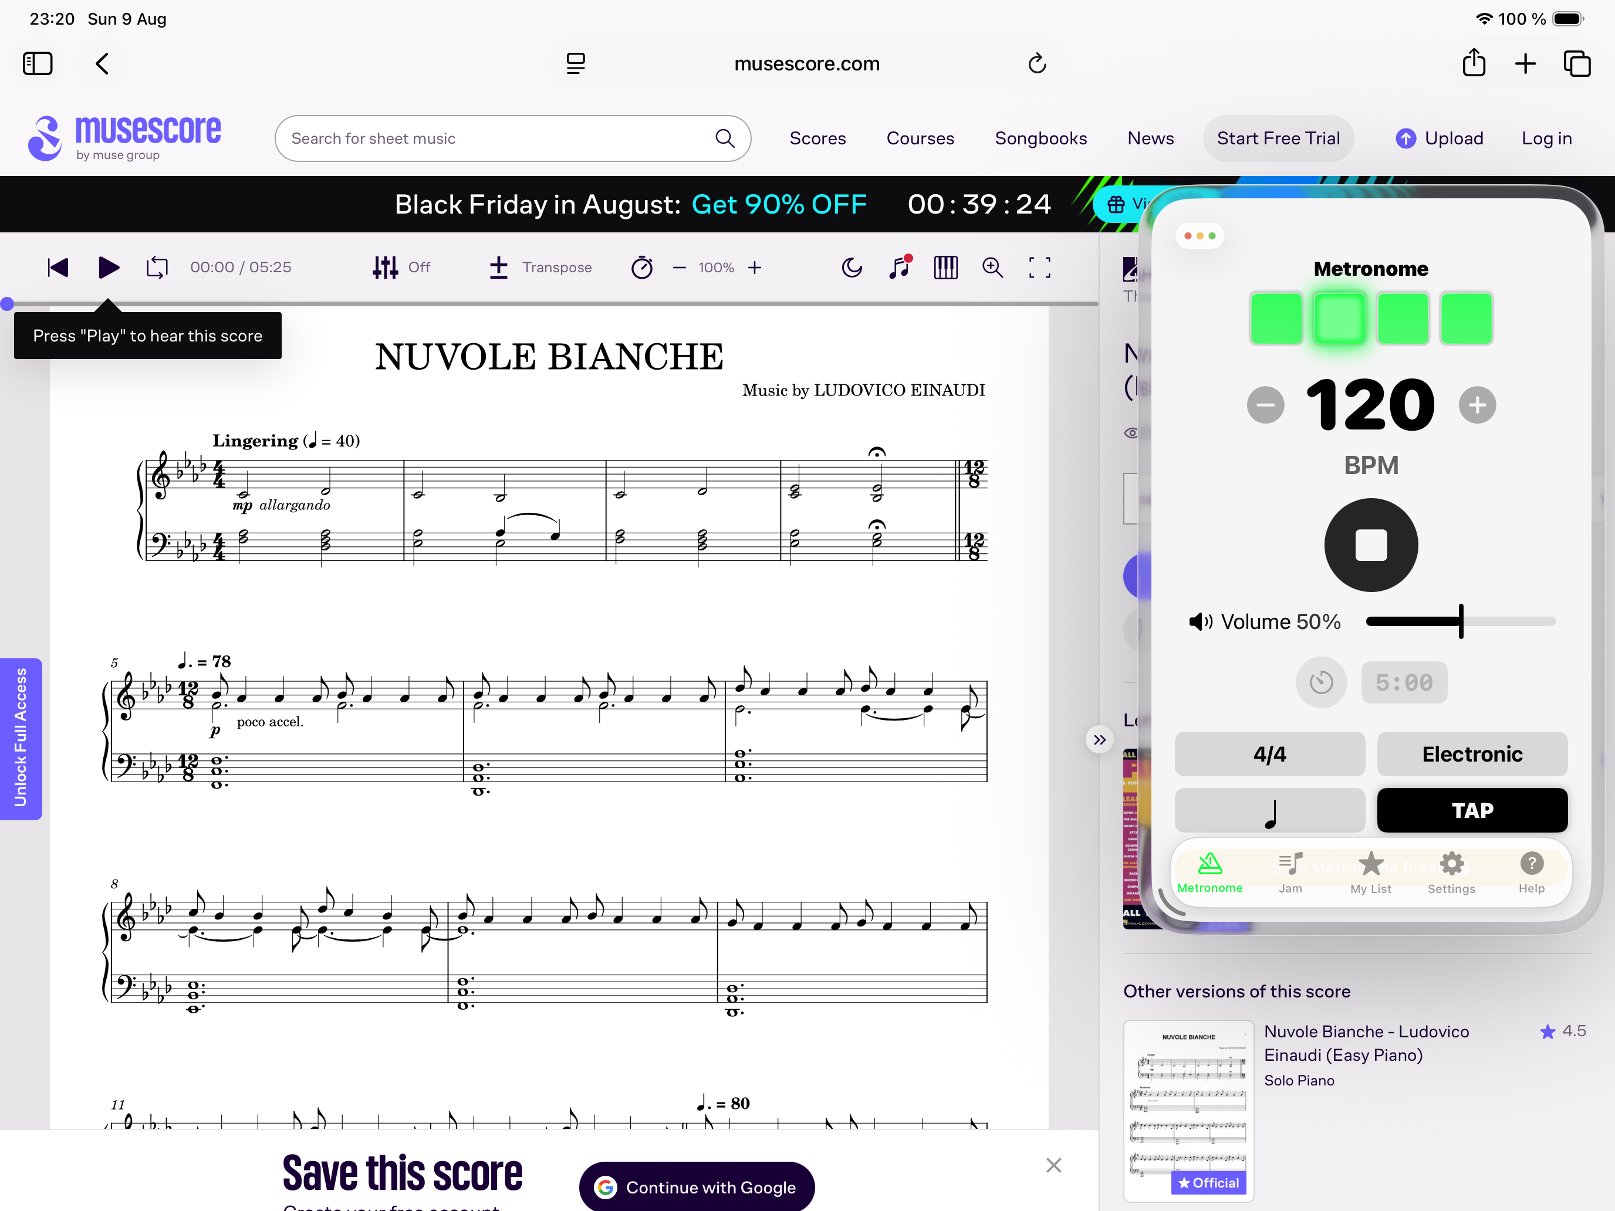This screenshot has width=1615, height=1211.
Task: Tap the second metronome beat square
Action: point(1339,318)
